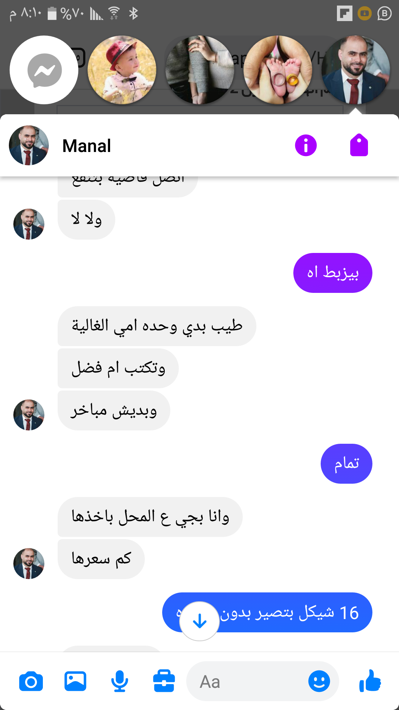Send a thumbs-up like

370,681
